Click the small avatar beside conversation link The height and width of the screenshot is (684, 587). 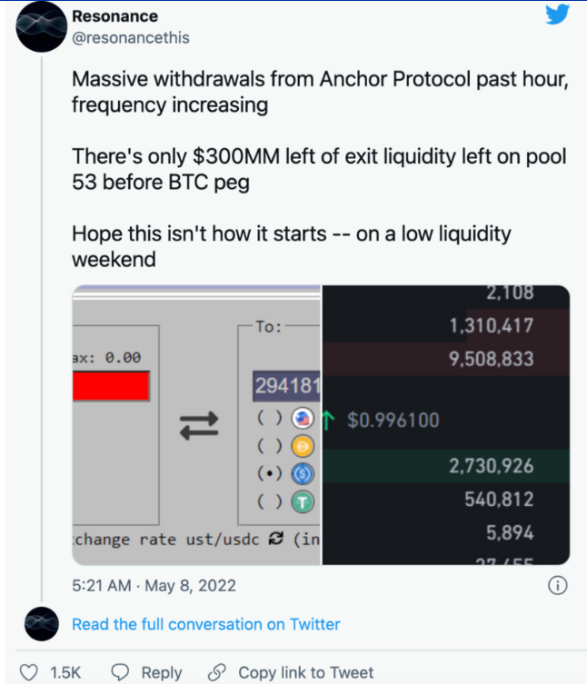(x=42, y=624)
